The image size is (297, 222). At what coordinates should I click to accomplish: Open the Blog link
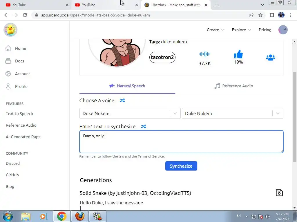pos(10,186)
